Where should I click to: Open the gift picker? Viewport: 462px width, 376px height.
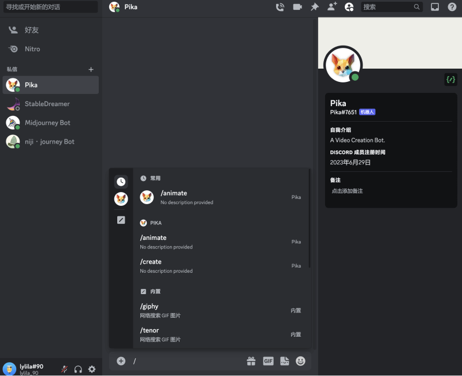coord(251,361)
